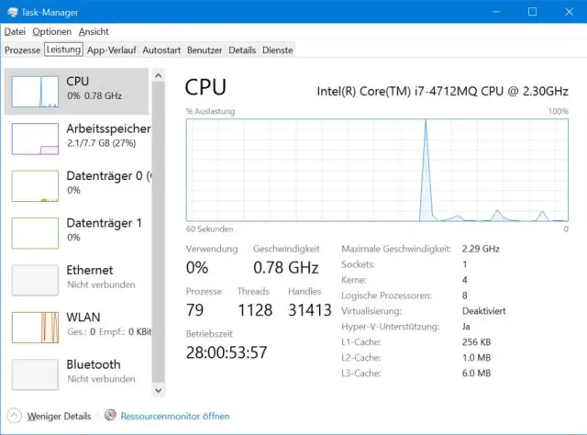Screen dimensions: 587x435
Task: Select the Datenträger 1 disk graph
Action: [x=35, y=229]
